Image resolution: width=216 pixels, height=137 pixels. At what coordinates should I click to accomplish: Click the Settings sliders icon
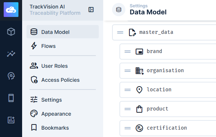click(x=34, y=99)
